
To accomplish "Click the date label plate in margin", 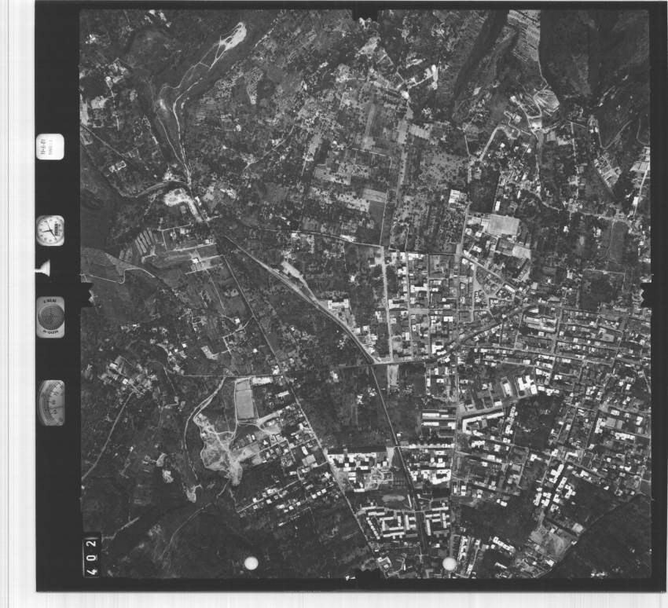I will point(50,147).
